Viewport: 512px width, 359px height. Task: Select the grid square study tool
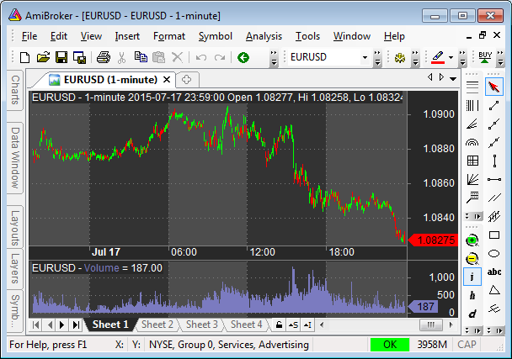click(x=472, y=161)
